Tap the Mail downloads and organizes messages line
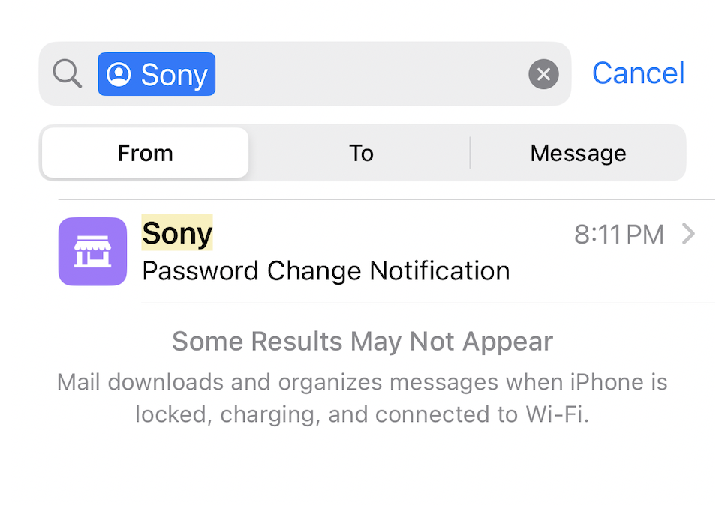Screen dimensions: 719x505 click(x=362, y=383)
